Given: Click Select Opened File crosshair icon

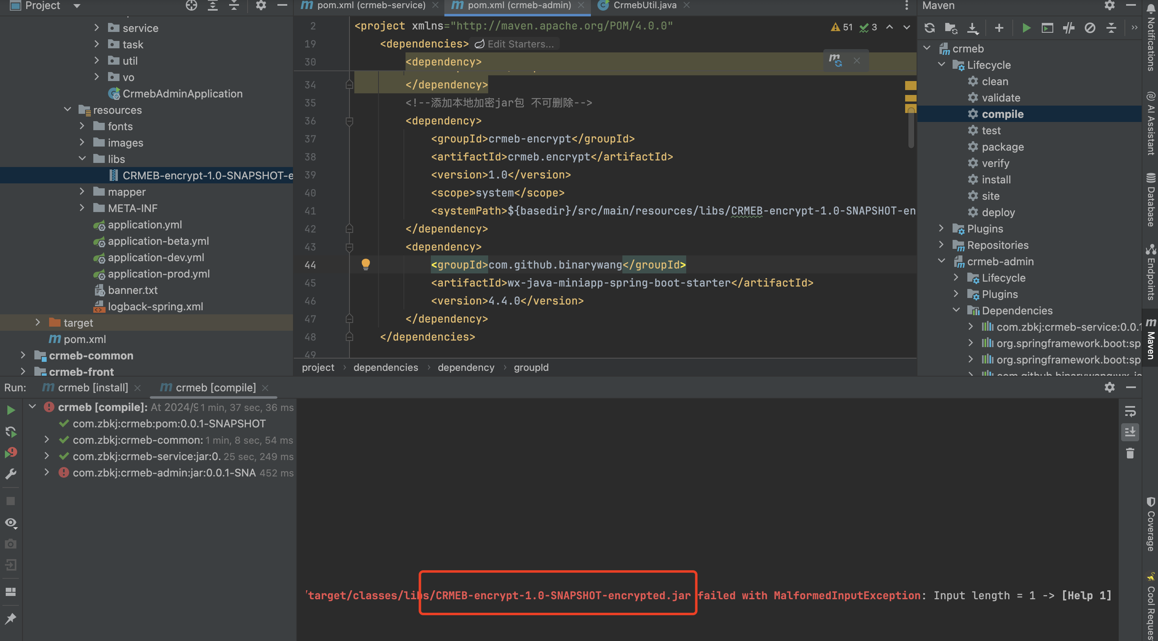Looking at the screenshot, I should click(x=191, y=5).
